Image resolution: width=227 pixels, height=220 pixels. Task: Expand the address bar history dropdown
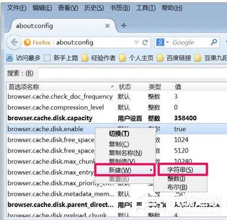136,42
